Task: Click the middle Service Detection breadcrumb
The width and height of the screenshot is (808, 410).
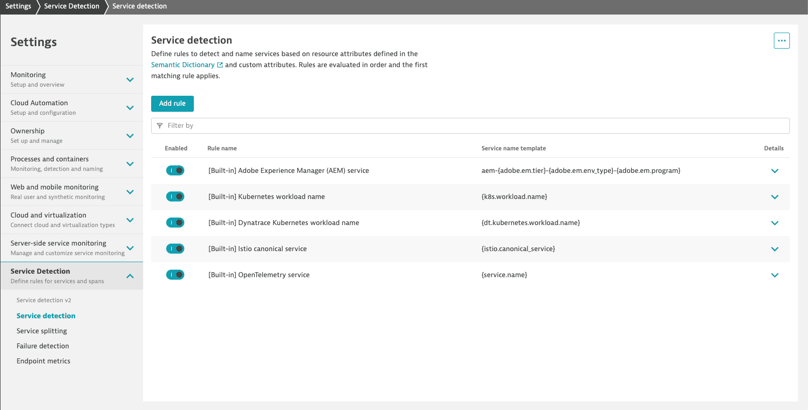Action: coord(72,6)
